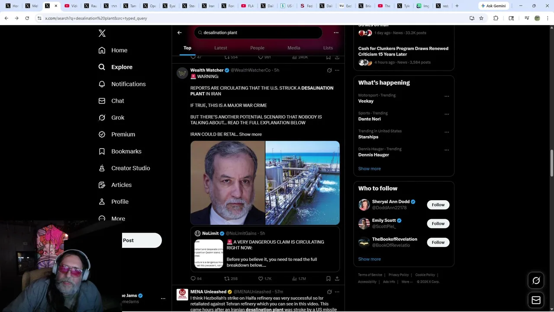Like Wealth Watcher post (1.7K)
This screenshot has height=312, width=554.
click(x=264, y=279)
